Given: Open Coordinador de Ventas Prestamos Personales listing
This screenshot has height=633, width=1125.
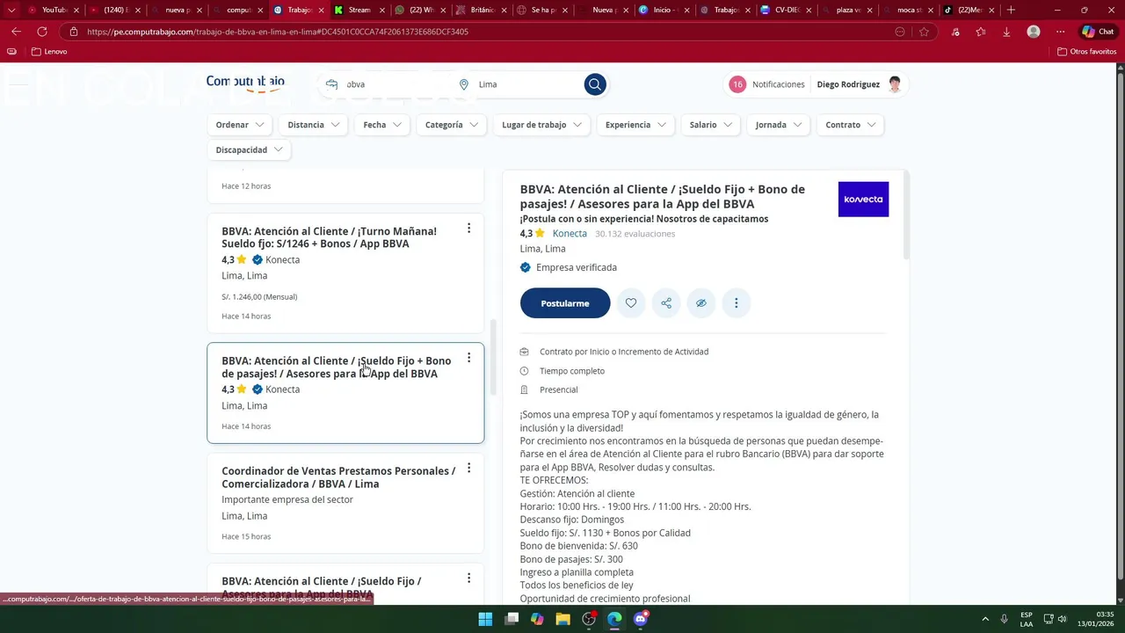Looking at the screenshot, I should coord(338,477).
